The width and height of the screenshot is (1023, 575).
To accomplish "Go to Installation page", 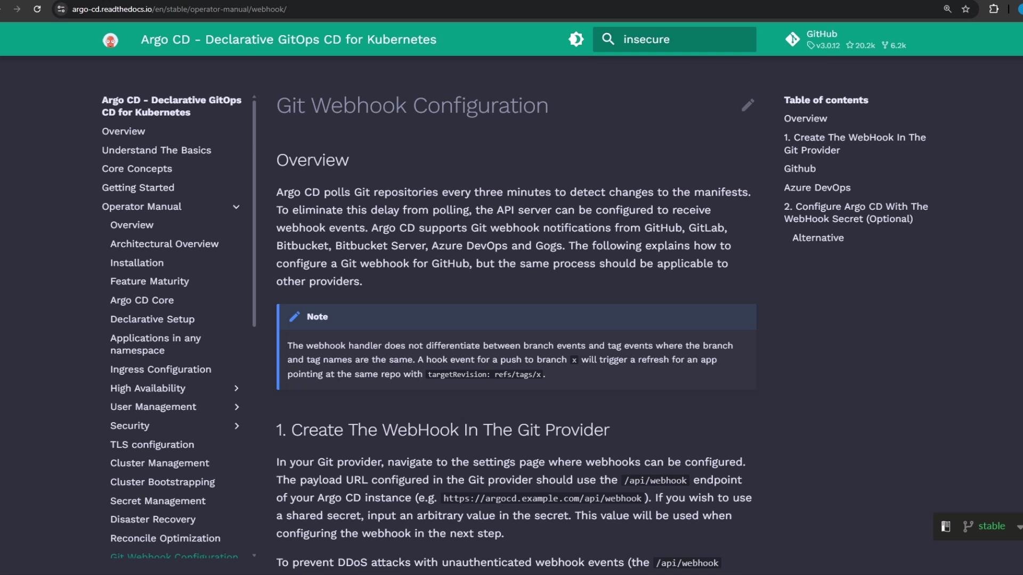I will 137,262.
